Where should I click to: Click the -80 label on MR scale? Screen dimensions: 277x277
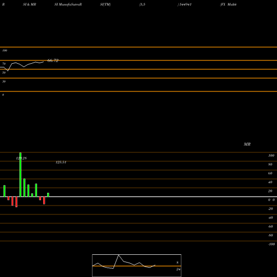tap(270, 235)
